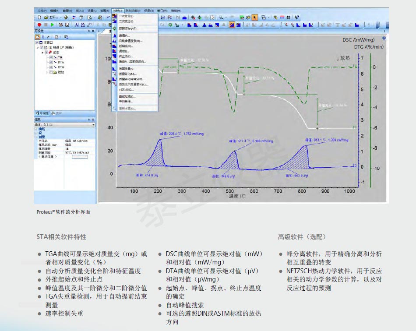This screenshot has width=416, height=331.
Task: Collapse the 样品 1# tree node
Action: tap(38, 47)
